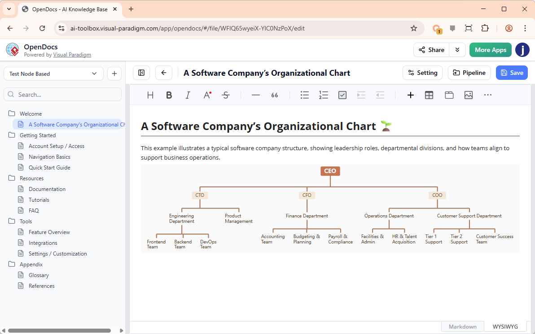Screen dimensions: 535x334
Task: Follow the Visual Paradigm link
Action: click(x=72, y=55)
